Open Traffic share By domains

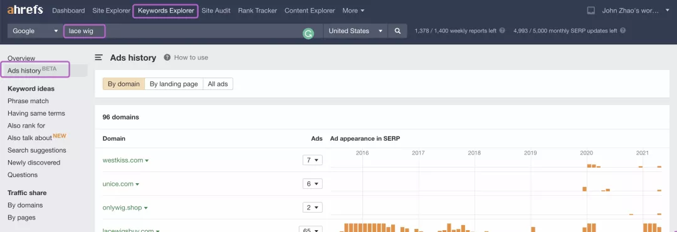[x=25, y=205]
